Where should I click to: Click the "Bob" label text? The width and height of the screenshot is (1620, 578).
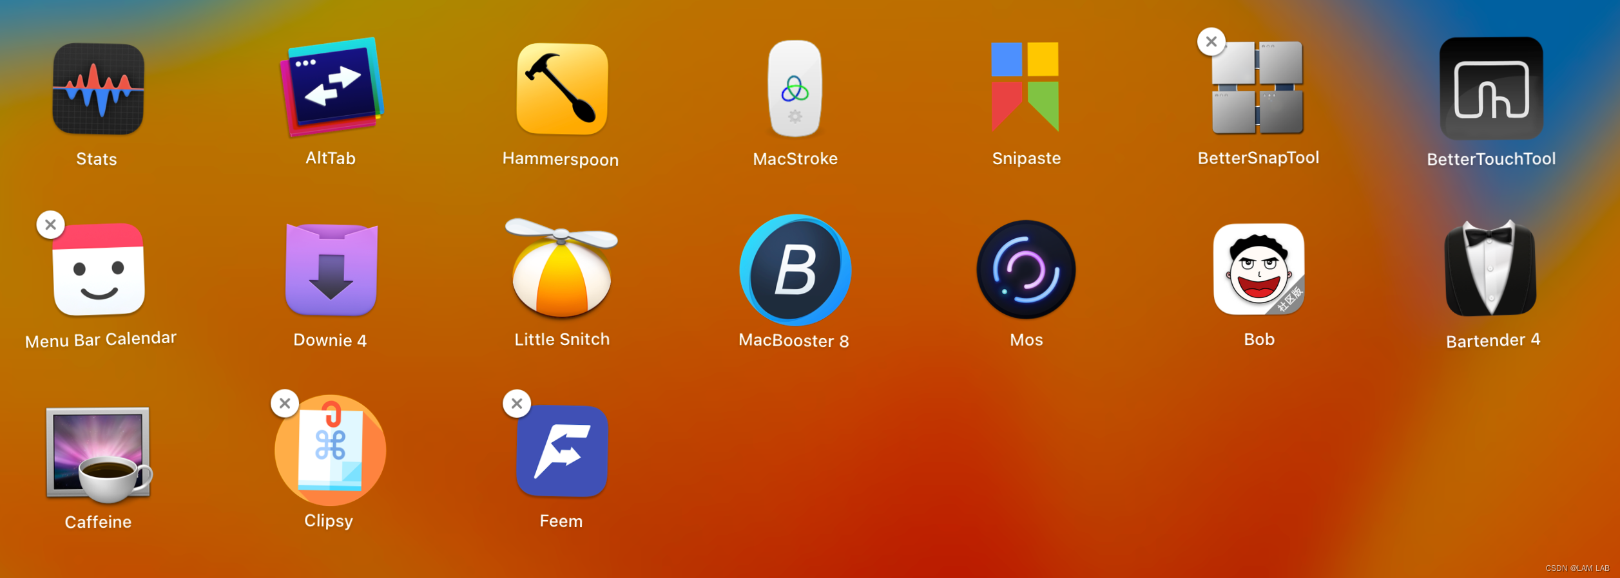point(1259,339)
